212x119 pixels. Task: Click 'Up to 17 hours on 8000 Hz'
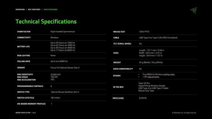pyautogui.click(x=63, y=50)
